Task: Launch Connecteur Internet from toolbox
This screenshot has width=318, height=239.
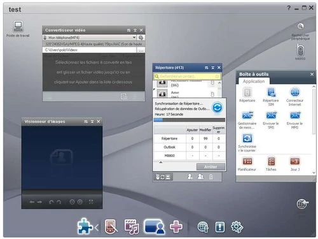Action: pyautogui.click(x=294, y=96)
